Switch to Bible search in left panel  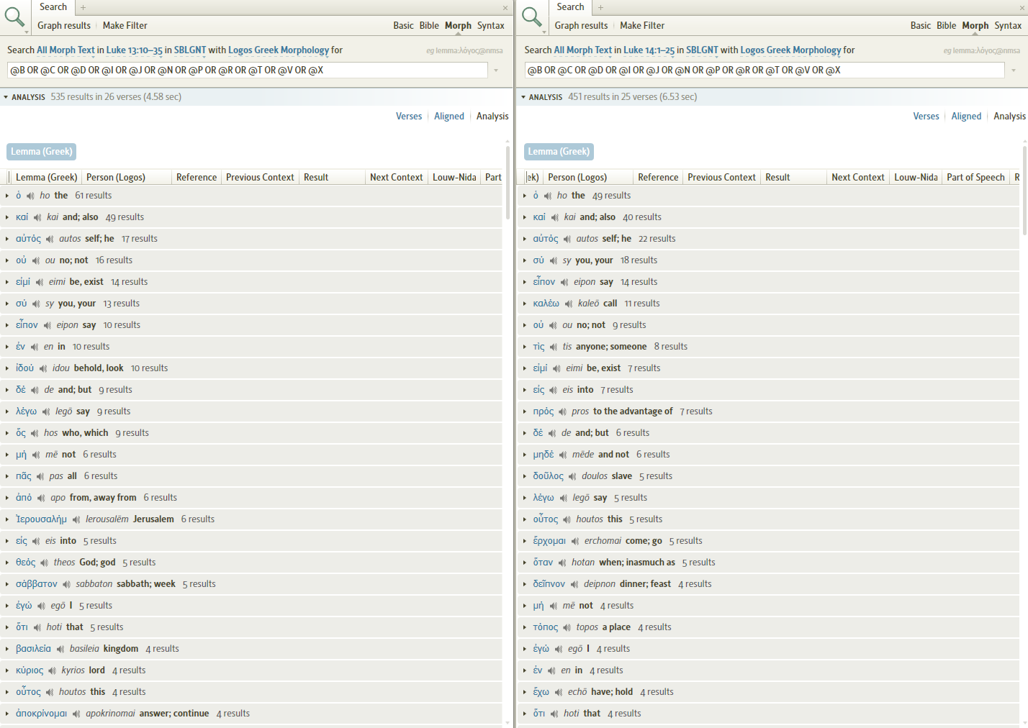click(429, 25)
